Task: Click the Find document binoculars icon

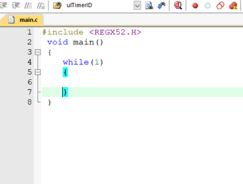Action: coord(149,5)
